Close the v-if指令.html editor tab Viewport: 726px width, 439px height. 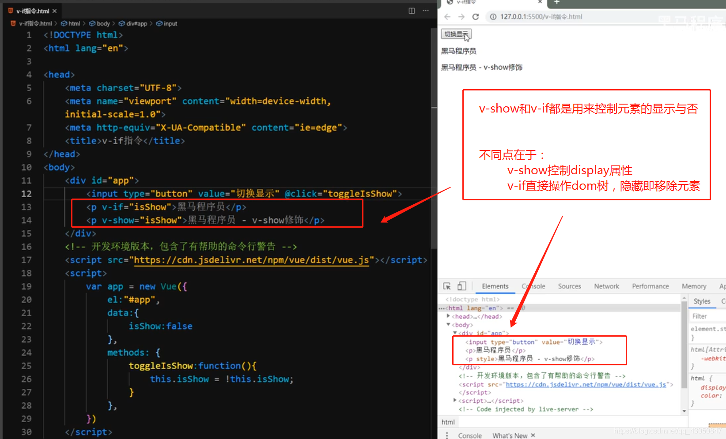[x=54, y=11]
